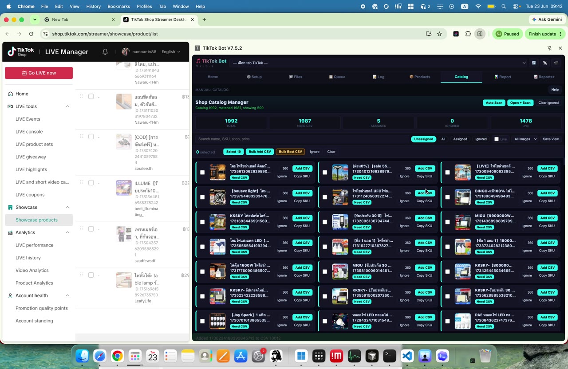Open the Finish update menu dots
Viewport: 568px width, 369px height.
click(560, 34)
